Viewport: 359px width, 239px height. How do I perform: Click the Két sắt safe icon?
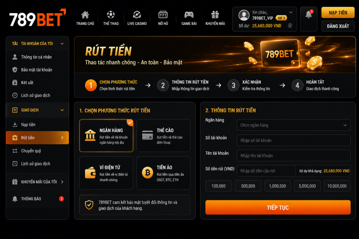pyautogui.click(x=15, y=83)
